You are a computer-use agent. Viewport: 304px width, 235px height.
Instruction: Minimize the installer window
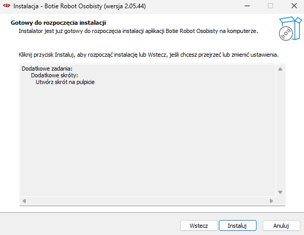click(247, 6)
